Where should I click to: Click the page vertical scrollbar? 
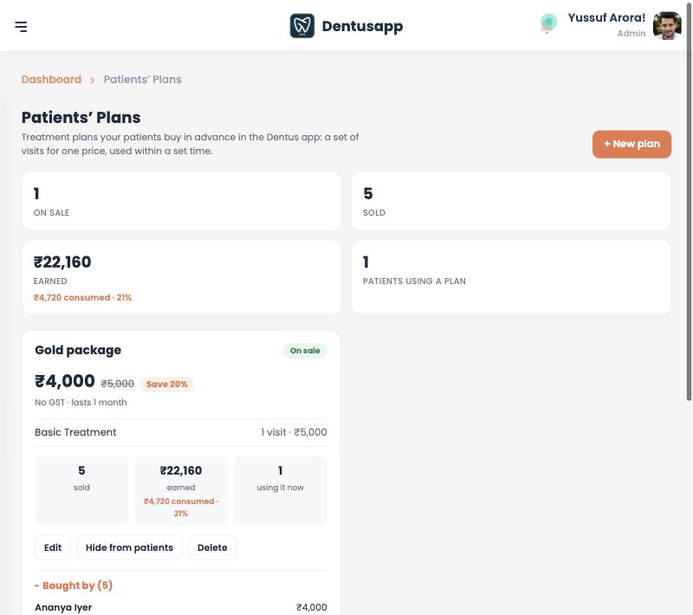pos(689,201)
